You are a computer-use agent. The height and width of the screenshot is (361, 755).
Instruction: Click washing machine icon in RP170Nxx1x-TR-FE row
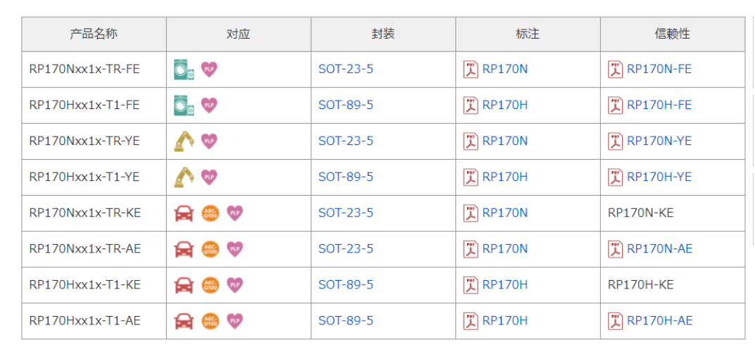point(184,69)
